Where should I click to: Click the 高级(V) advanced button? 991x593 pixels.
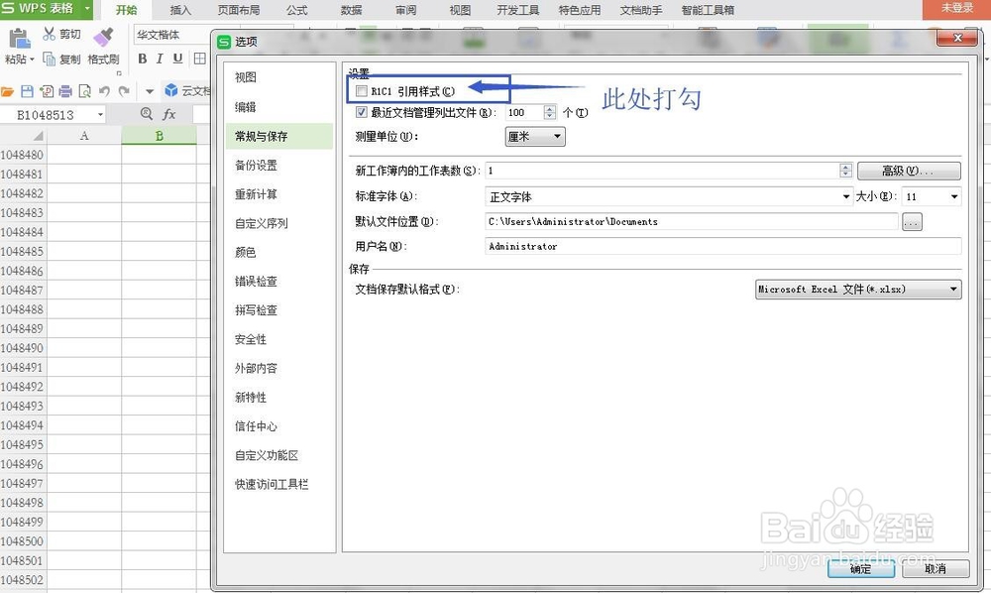[908, 170]
